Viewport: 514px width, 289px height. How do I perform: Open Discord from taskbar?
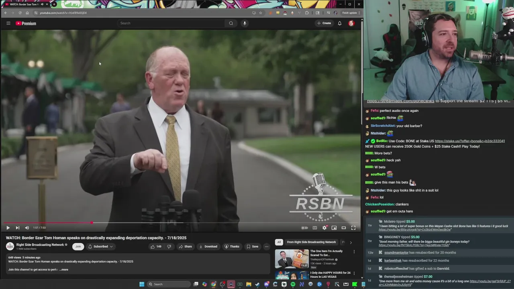coord(266,284)
